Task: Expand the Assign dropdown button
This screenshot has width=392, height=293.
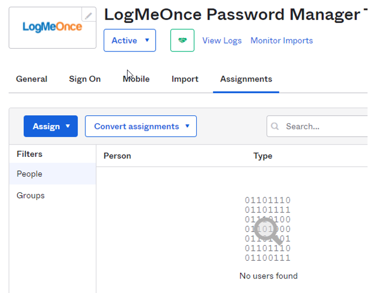Action: (50, 126)
